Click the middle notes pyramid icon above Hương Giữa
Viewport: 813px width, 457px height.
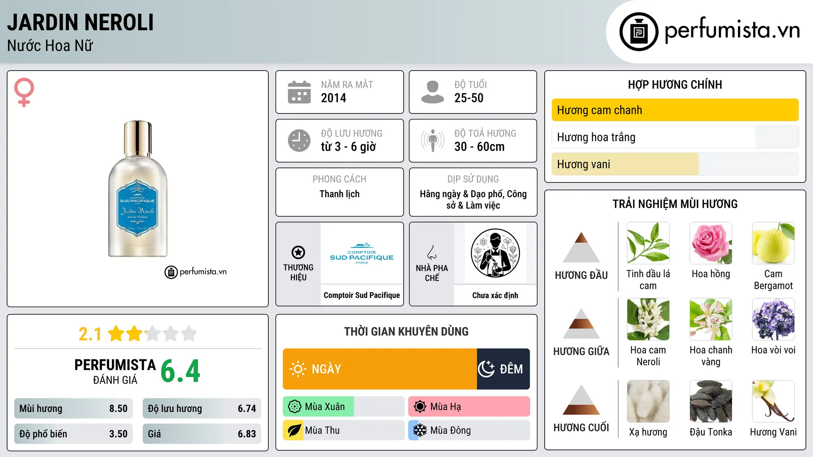click(582, 323)
